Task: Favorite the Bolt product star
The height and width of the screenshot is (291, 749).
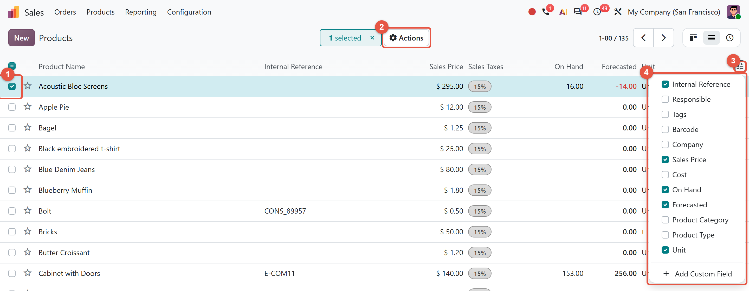Action: 28,210
